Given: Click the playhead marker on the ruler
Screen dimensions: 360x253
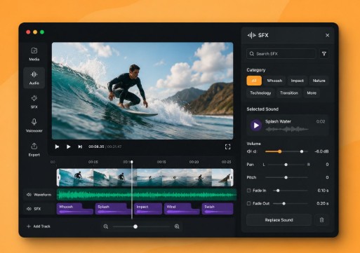Looking at the screenshot, I should pos(132,162).
